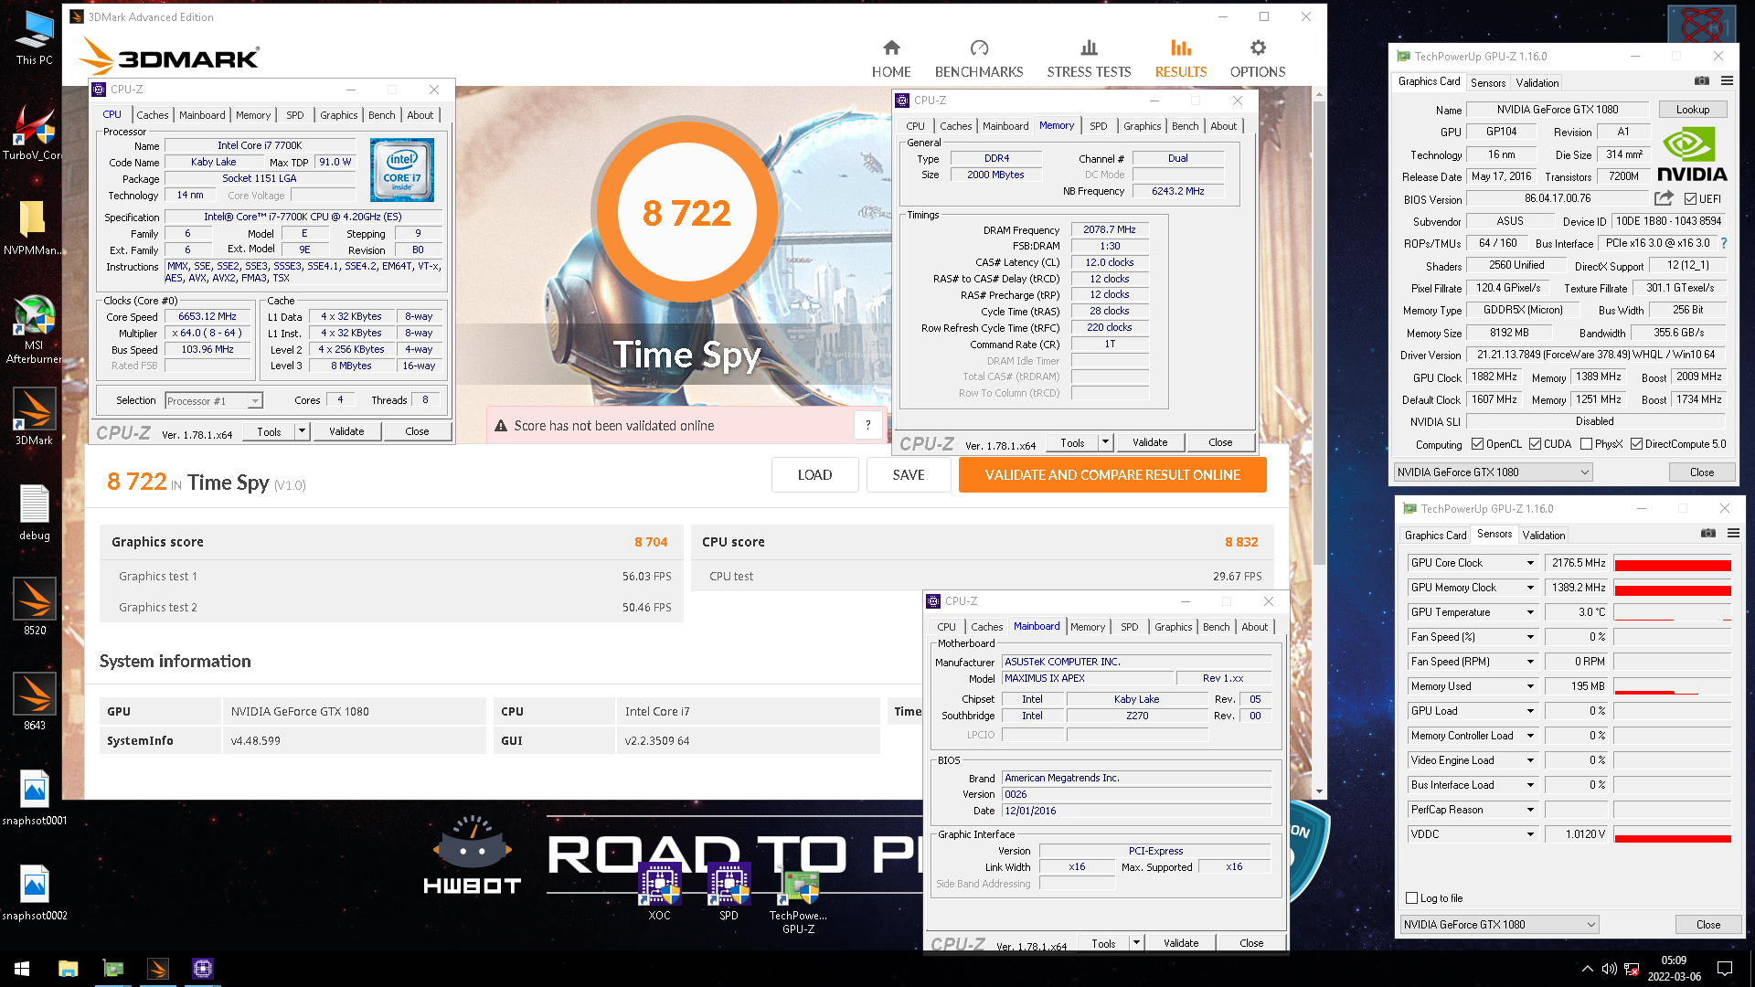This screenshot has height=987, width=1755.
Task: Click the LOAD button in 3DMark
Action: (814, 475)
